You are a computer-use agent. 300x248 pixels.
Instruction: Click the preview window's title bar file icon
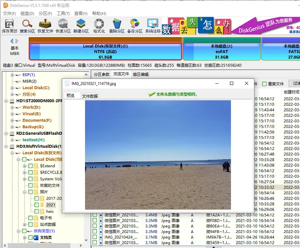pos(67,84)
